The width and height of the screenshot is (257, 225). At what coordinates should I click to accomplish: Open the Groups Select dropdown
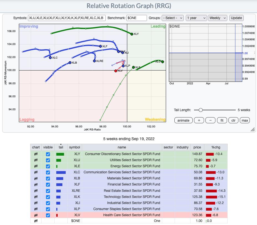click(173, 18)
